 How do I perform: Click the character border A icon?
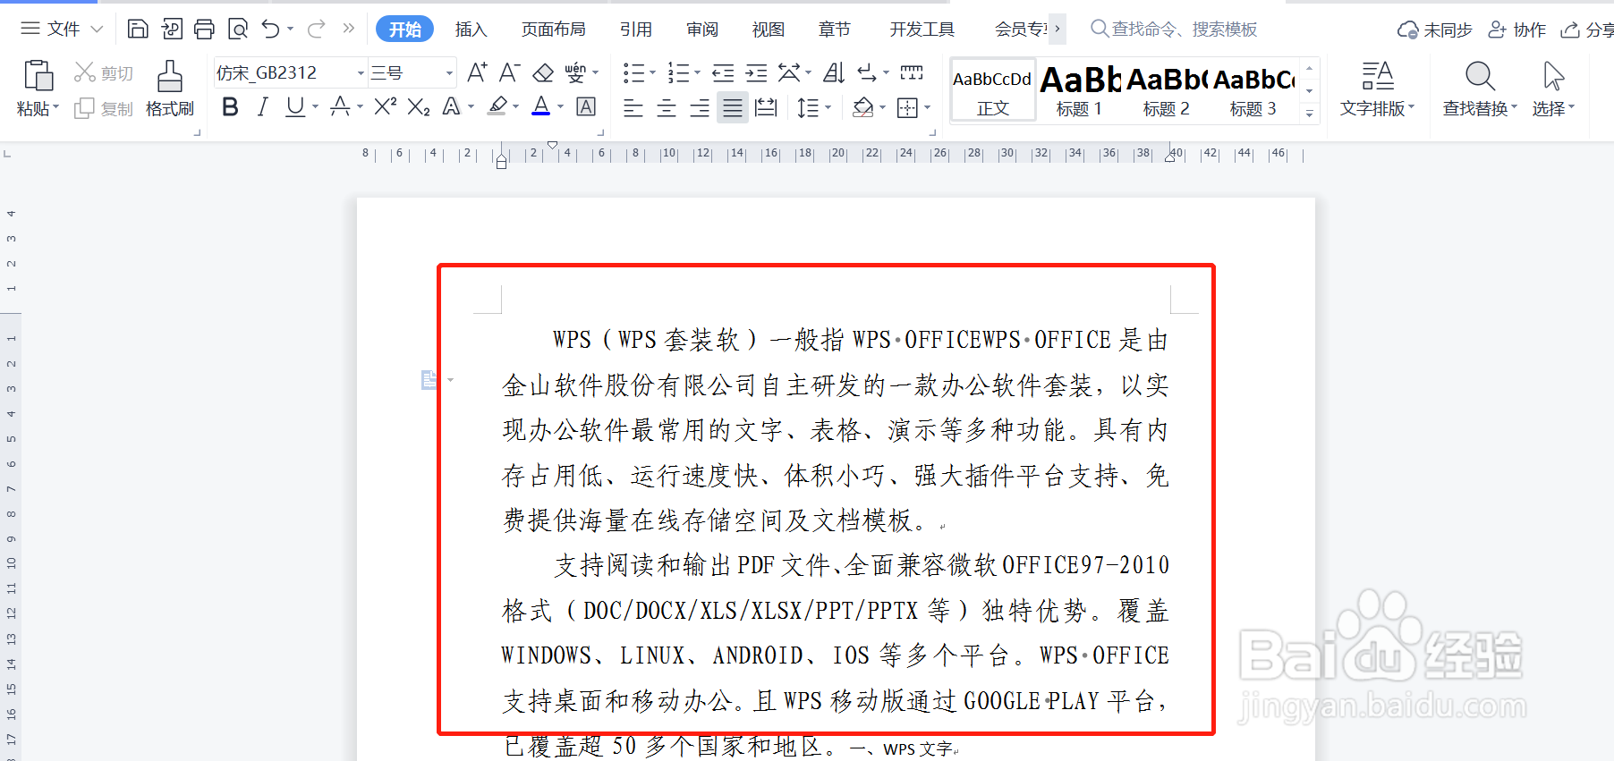586,107
